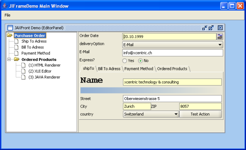Click the Test Action button
This screenshot has height=150, width=246.
point(201,114)
